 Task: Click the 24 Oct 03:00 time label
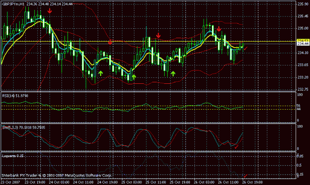(59, 182)
